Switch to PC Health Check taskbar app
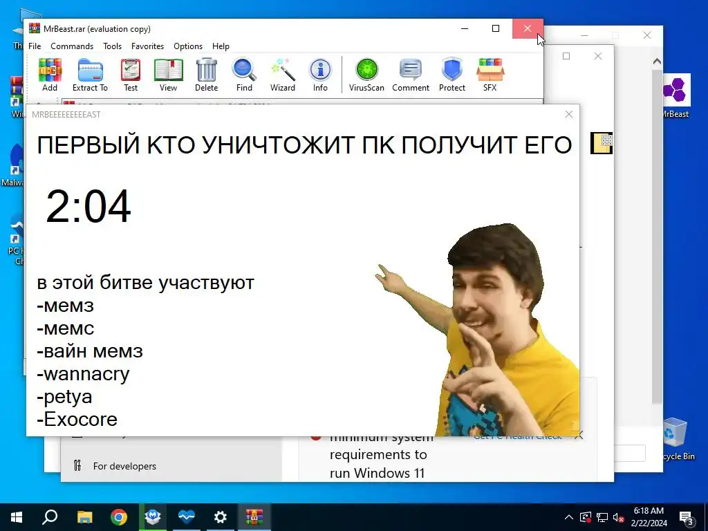The width and height of the screenshot is (708, 531). tap(187, 517)
